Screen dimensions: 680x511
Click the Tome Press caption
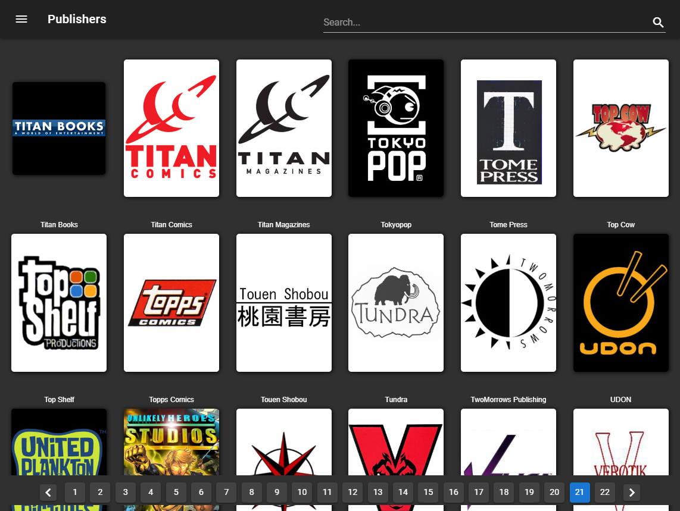(x=509, y=224)
